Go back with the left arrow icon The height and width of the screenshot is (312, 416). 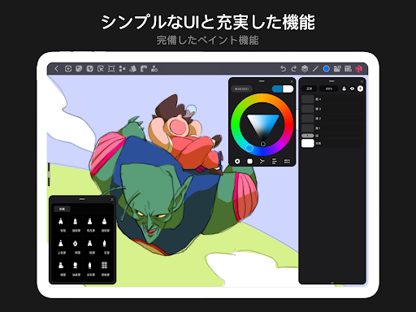(x=56, y=68)
